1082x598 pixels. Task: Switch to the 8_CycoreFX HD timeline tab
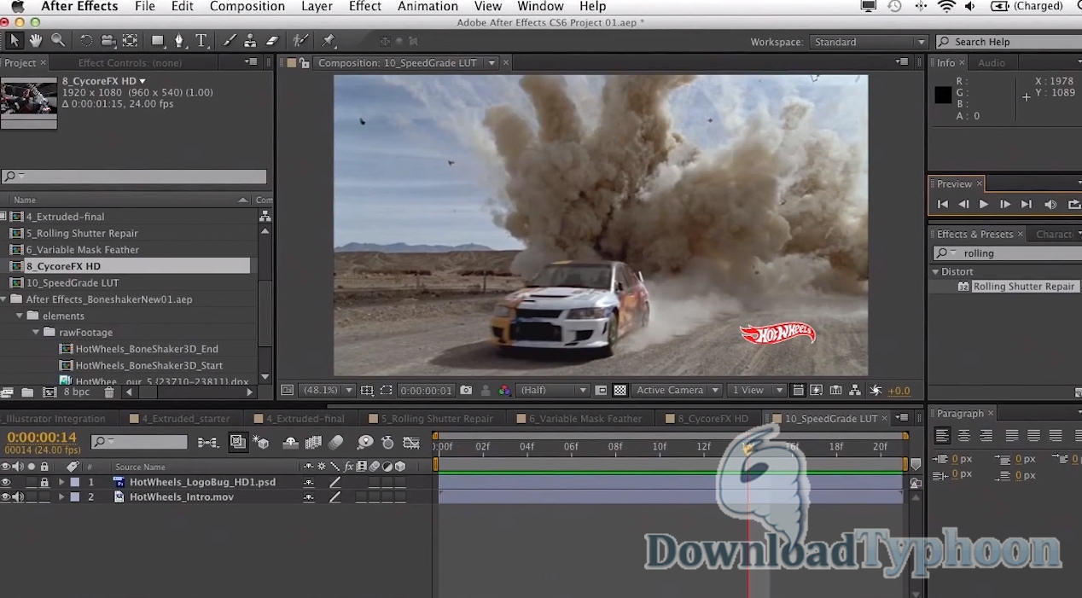(x=712, y=418)
